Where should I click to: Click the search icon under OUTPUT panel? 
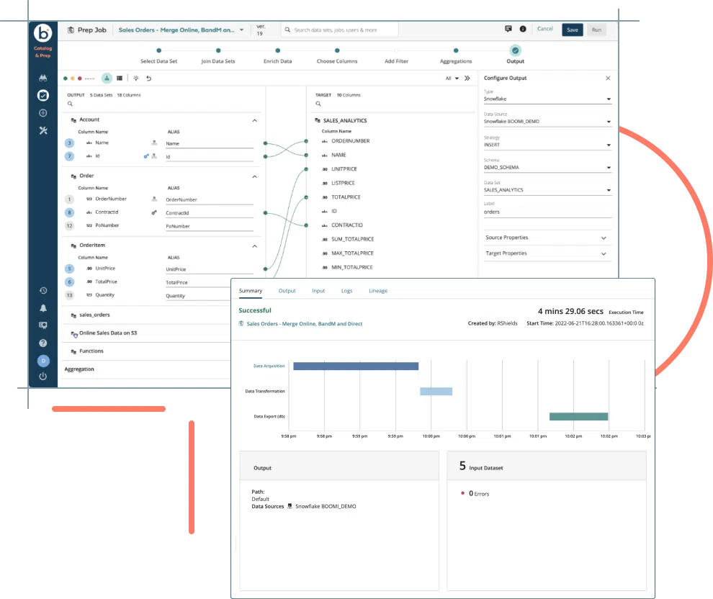70,104
